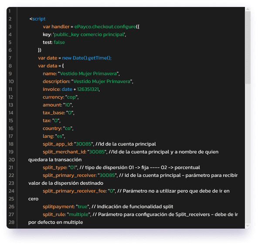
Task: Click the currency value "cop"
Action: [x=71, y=97]
